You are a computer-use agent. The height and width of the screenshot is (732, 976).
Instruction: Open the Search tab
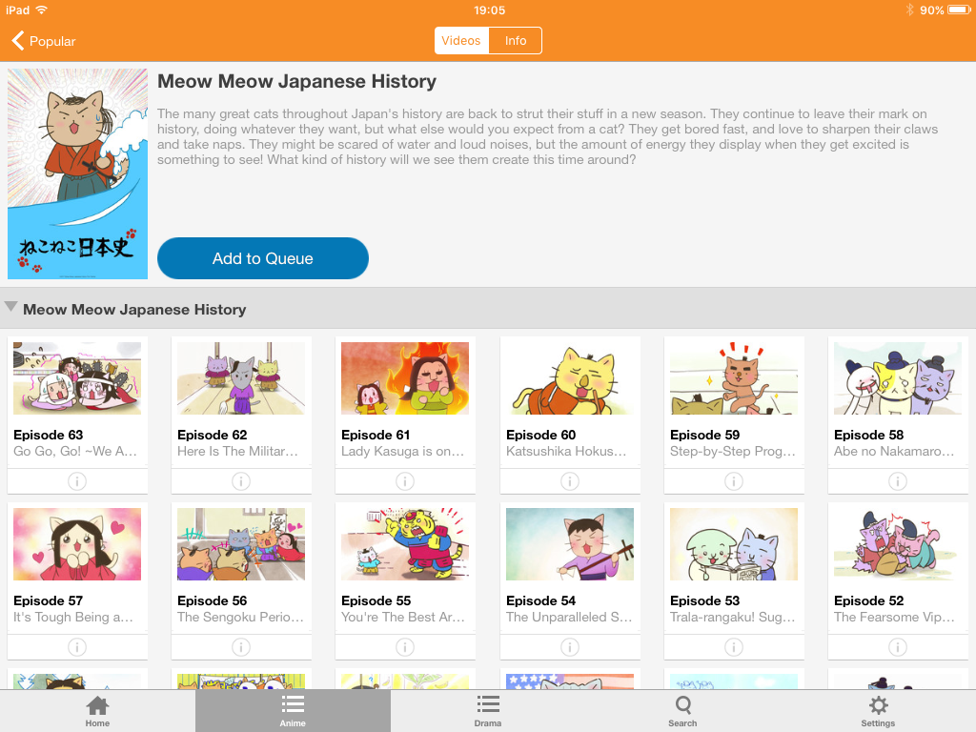pyautogui.click(x=682, y=711)
